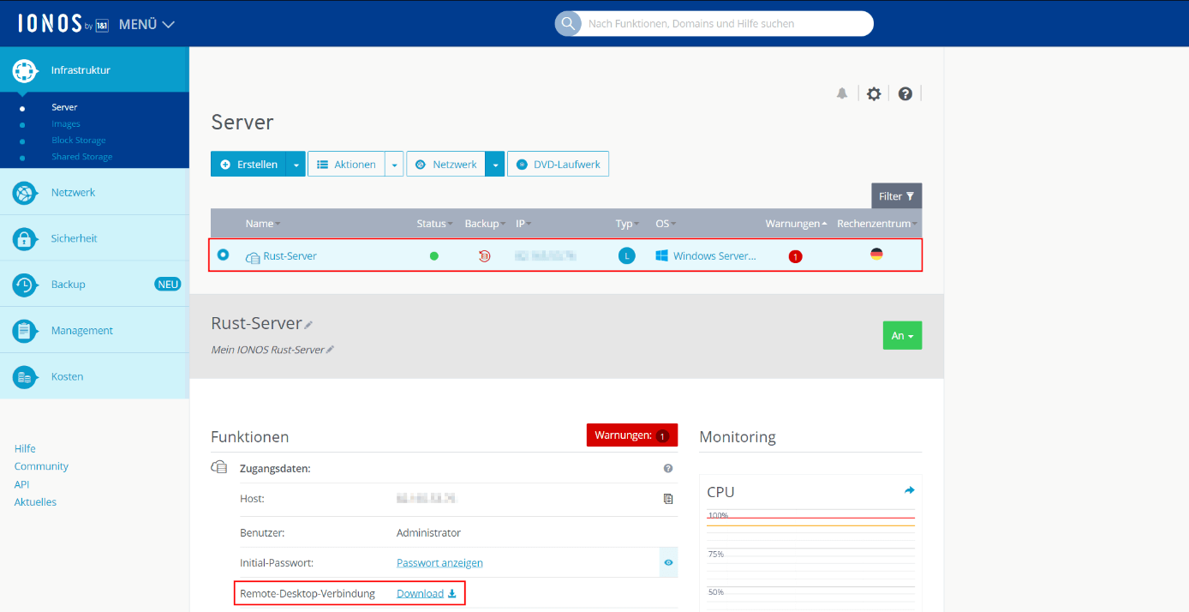This screenshot has height=612, width=1189.
Task: Open the Rust-Server name link in table
Action: 290,256
